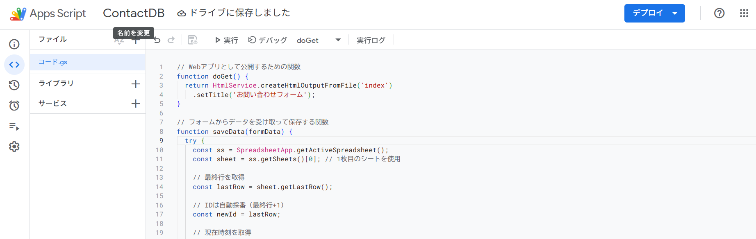Click line number 1 in gutter
The width and height of the screenshot is (756, 239).
coord(161,67)
